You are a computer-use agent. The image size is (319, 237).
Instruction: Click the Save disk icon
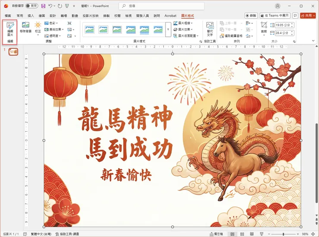click(43, 6)
